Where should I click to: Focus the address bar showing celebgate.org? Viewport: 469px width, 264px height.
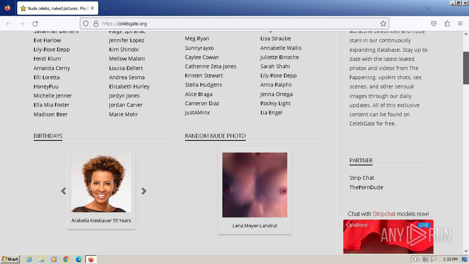tap(234, 23)
